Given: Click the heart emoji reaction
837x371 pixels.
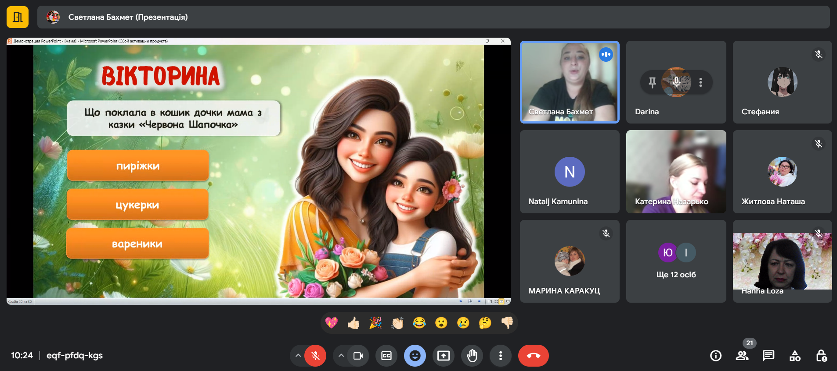Looking at the screenshot, I should pos(332,323).
